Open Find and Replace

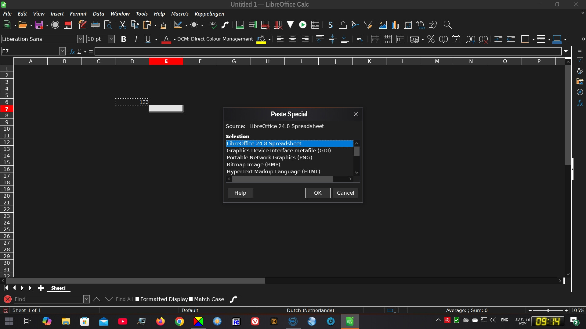point(447,25)
